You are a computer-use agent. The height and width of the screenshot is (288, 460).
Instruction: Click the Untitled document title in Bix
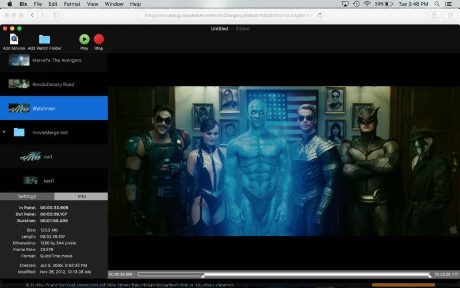(x=220, y=28)
